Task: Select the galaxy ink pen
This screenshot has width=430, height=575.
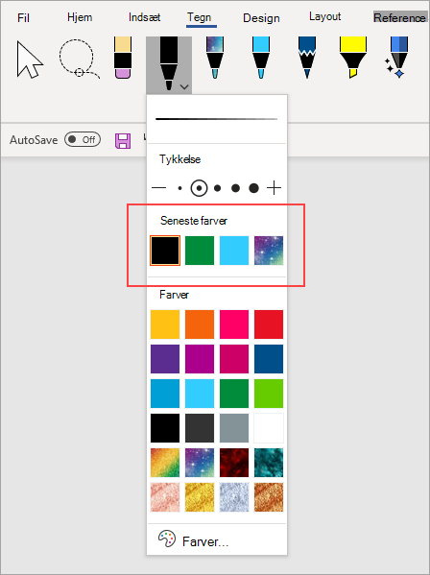Action: click(215, 58)
